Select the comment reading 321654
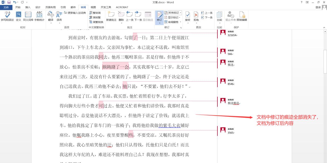The width and height of the screenshot is (327, 163). (x=232, y=35)
